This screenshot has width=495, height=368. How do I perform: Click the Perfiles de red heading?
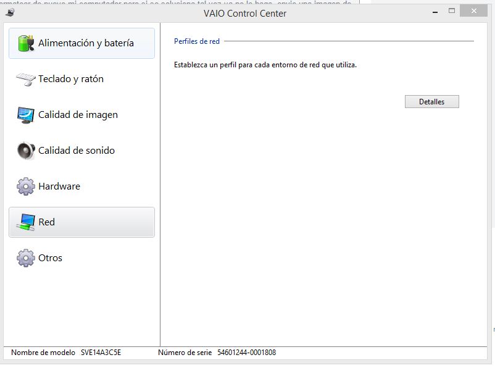[196, 41]
